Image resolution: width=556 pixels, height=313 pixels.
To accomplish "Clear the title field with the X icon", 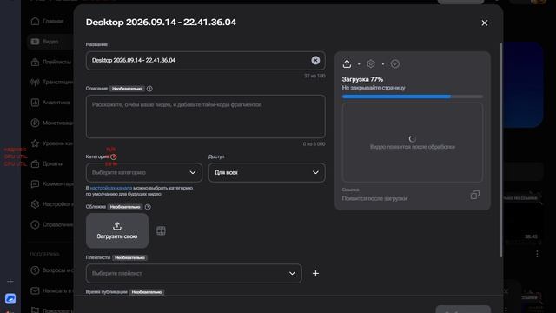I will click(x=315, y=60).
